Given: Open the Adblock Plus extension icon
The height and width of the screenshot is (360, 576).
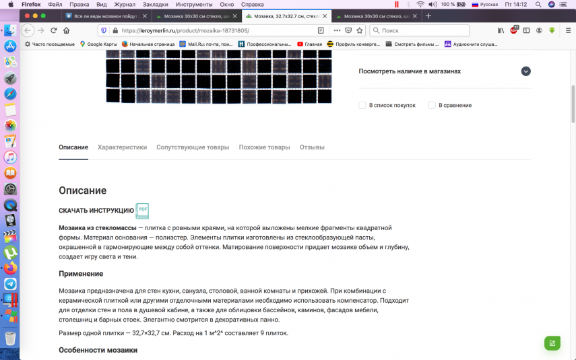Looking at the screenshot, I should point(514,30).
